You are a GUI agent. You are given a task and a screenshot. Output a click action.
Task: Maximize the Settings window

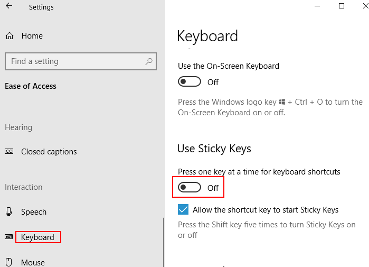[342, 6]
